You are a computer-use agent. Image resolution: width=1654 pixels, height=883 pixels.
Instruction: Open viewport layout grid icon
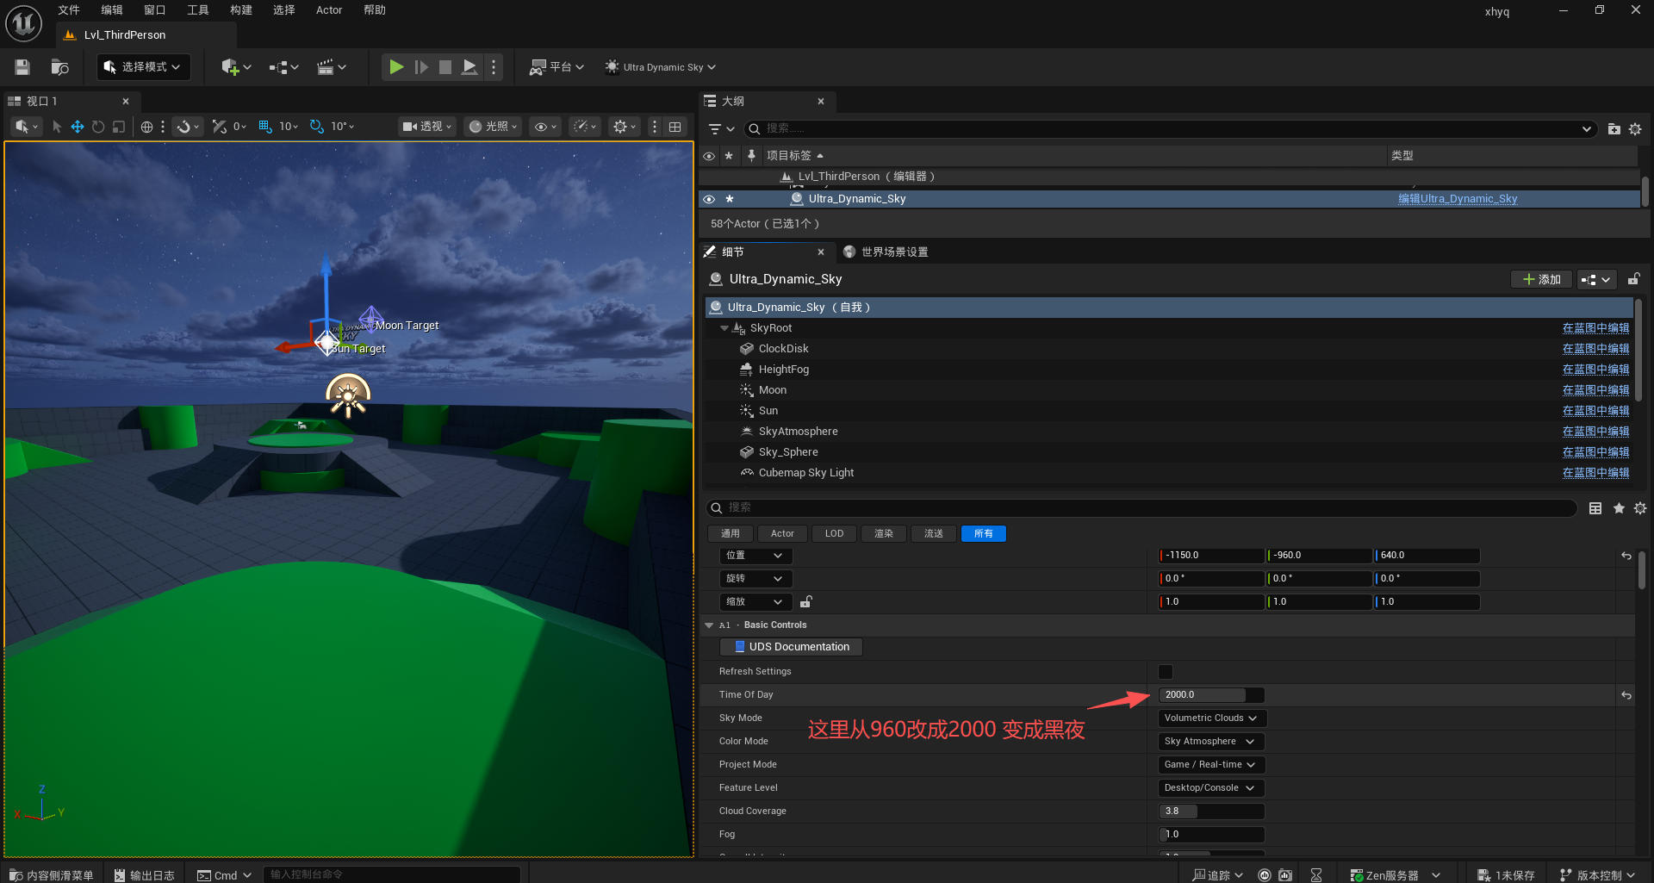coord(675,127)
